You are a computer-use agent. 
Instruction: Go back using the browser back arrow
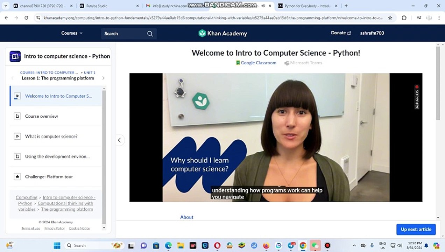pos(6,17)
